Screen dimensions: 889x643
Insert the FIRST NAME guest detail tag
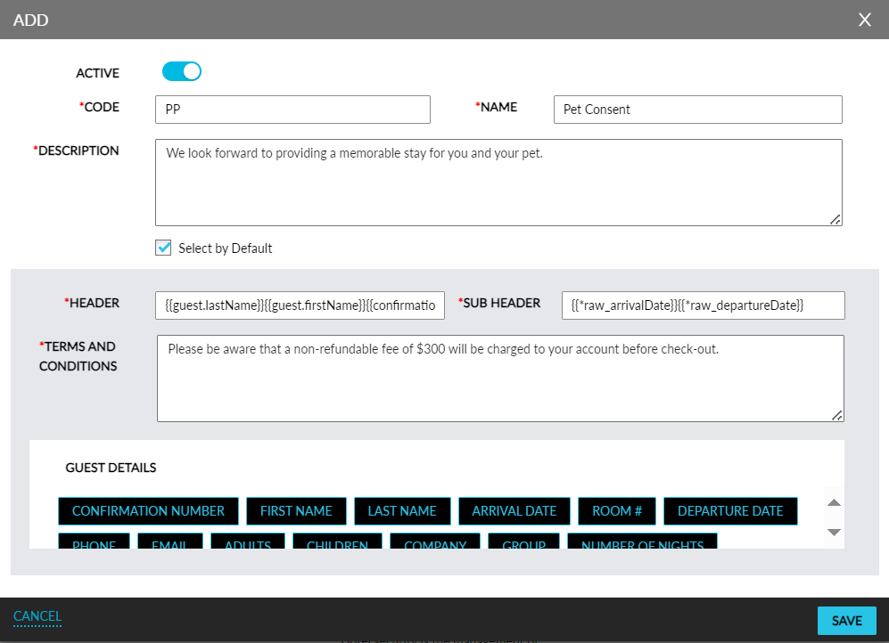[296, 511]
